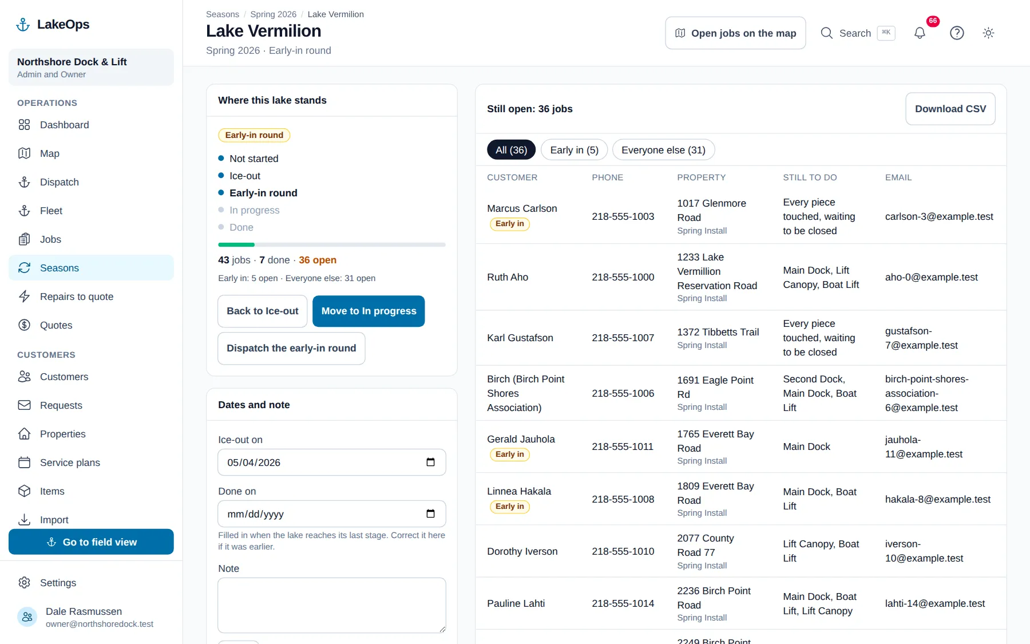
Task: Click the ⌘K search shortcut badge
Action: (886, 33)
